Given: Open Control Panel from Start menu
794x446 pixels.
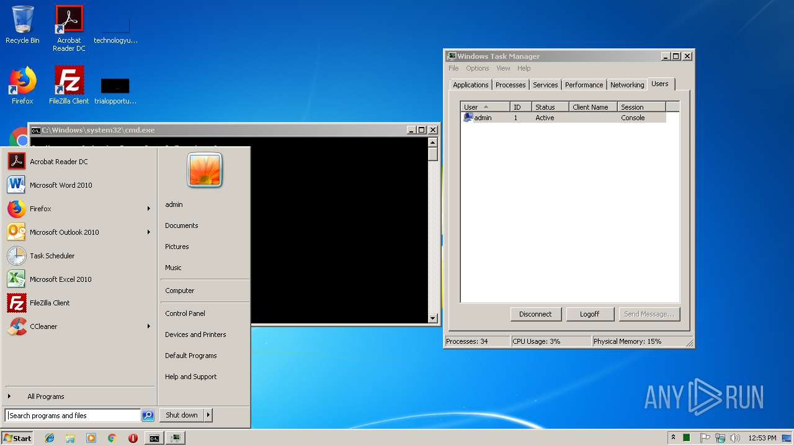Looking at the screenshot, I should pos(204,313).
